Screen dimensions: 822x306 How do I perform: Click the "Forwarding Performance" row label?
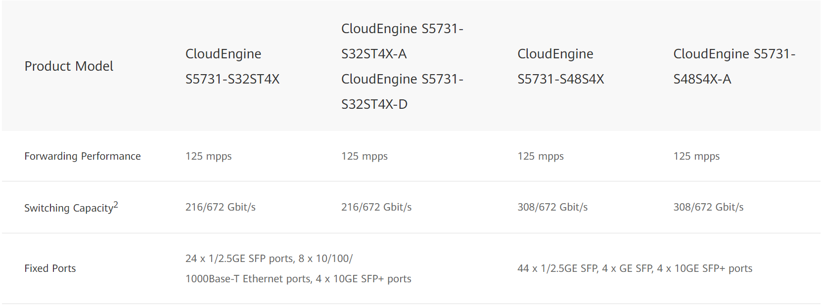click(83, 156)
